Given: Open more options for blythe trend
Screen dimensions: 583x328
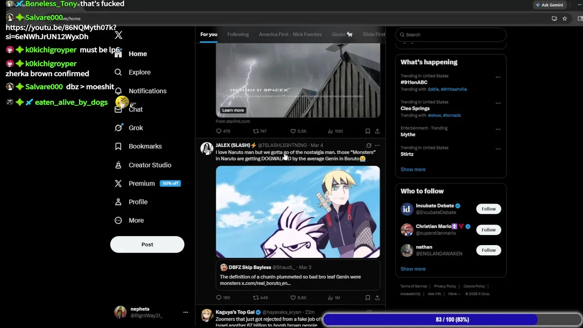Looking at the screenshot, I should (498, 129).
